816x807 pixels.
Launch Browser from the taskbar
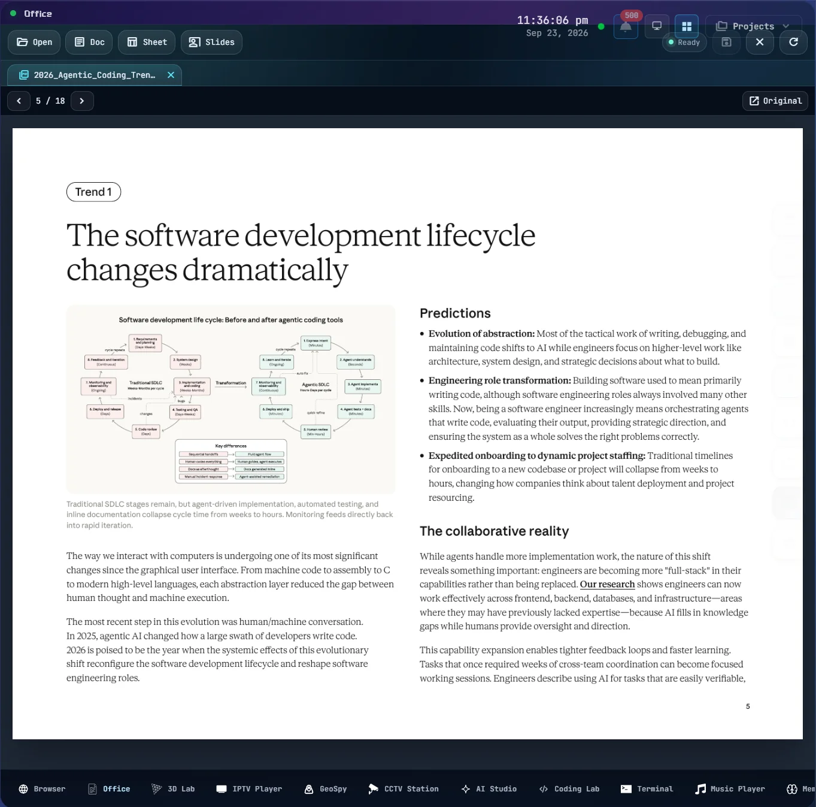[42, 789]
